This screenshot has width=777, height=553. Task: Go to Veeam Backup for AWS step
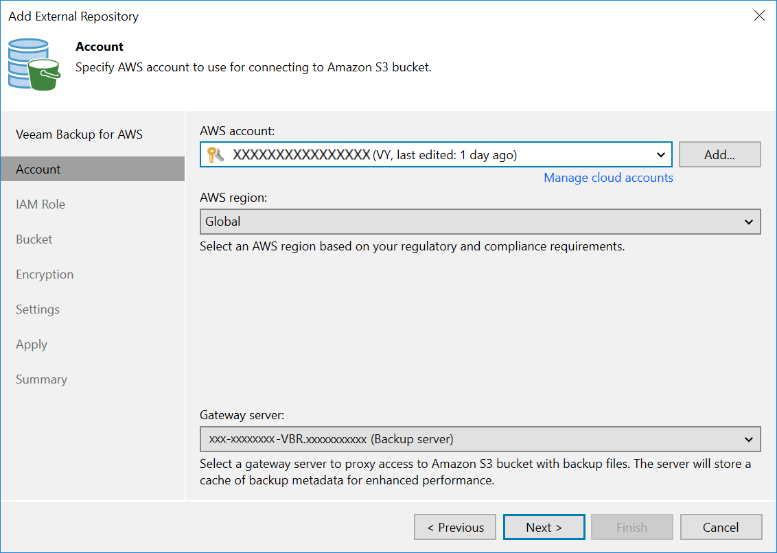coord(80,134)
